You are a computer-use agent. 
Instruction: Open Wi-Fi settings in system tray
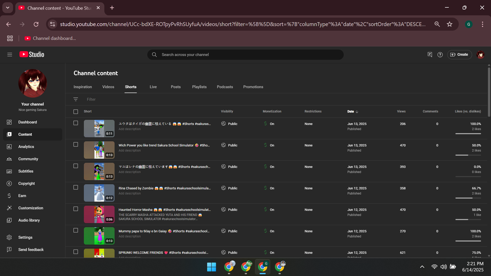[x=434, y=267]
